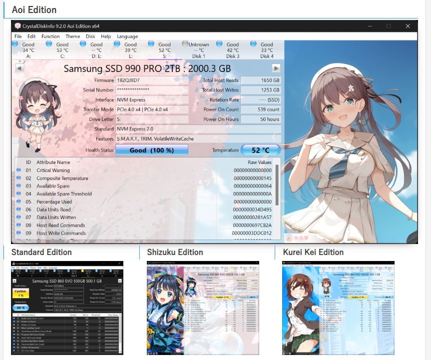Image resolution: width=431 pixels, height=360 pixels.
Task: Click the next disk arrow button
Action: (276, 68)
